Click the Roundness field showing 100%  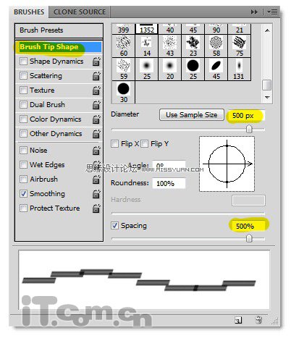coord(169,183)
